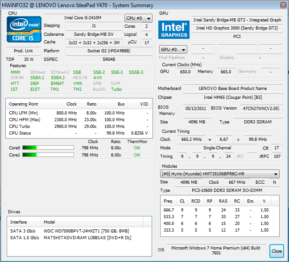Select the MATSHITADVD-RAM UJ8B1AS drive row
Screen dimensions: 289x262
click(x=79, y=237)
